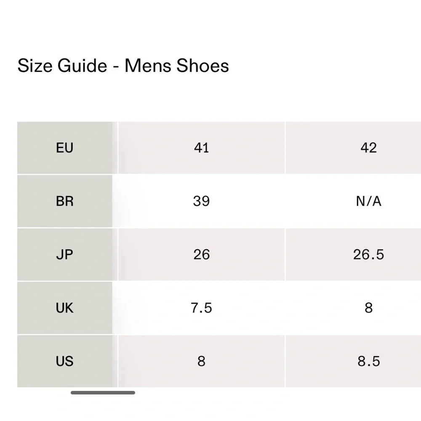Screen dimensions: 421x421
Task: Click the US row header
Action: (x=64, y=361)
